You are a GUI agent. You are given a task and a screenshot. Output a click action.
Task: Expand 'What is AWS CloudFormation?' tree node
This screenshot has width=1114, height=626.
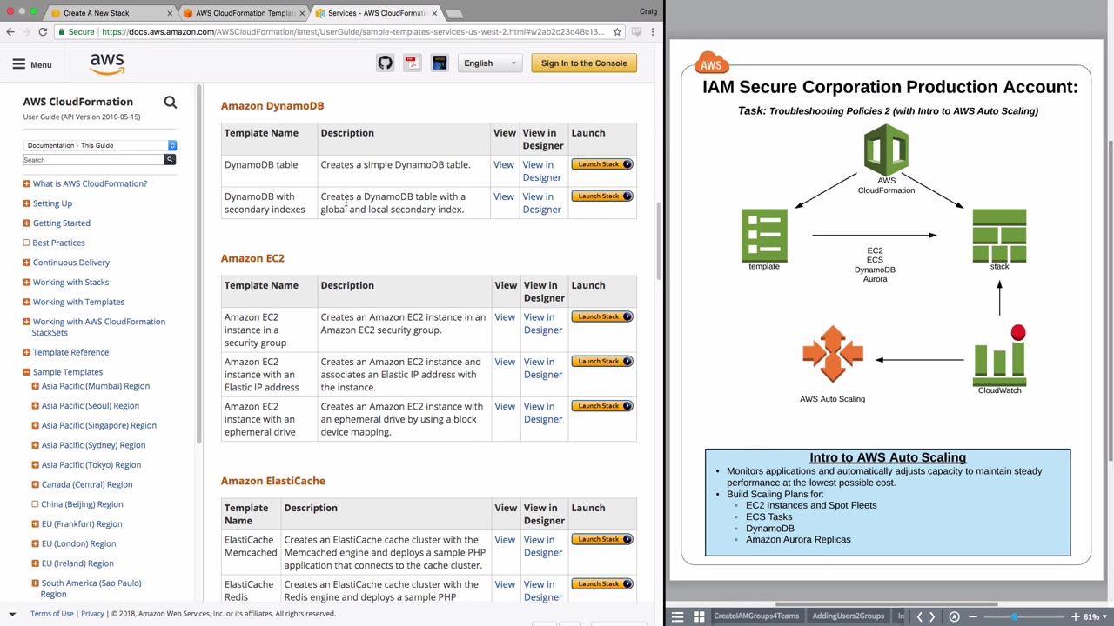pos(26,183)
